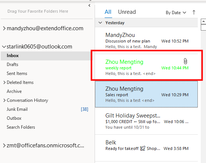This screenshot has height=163, width=206.
Task: Collapse the folder pane using the arrow
Action: 89,5
